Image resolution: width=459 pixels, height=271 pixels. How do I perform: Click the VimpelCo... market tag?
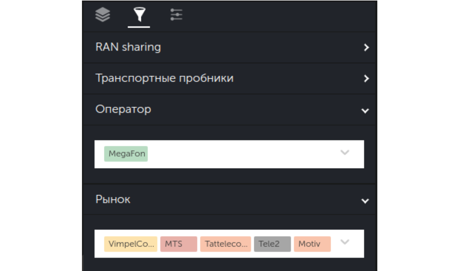tap(131, 244)
